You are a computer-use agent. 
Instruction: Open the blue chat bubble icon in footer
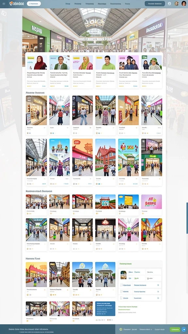tap(184, 329)
